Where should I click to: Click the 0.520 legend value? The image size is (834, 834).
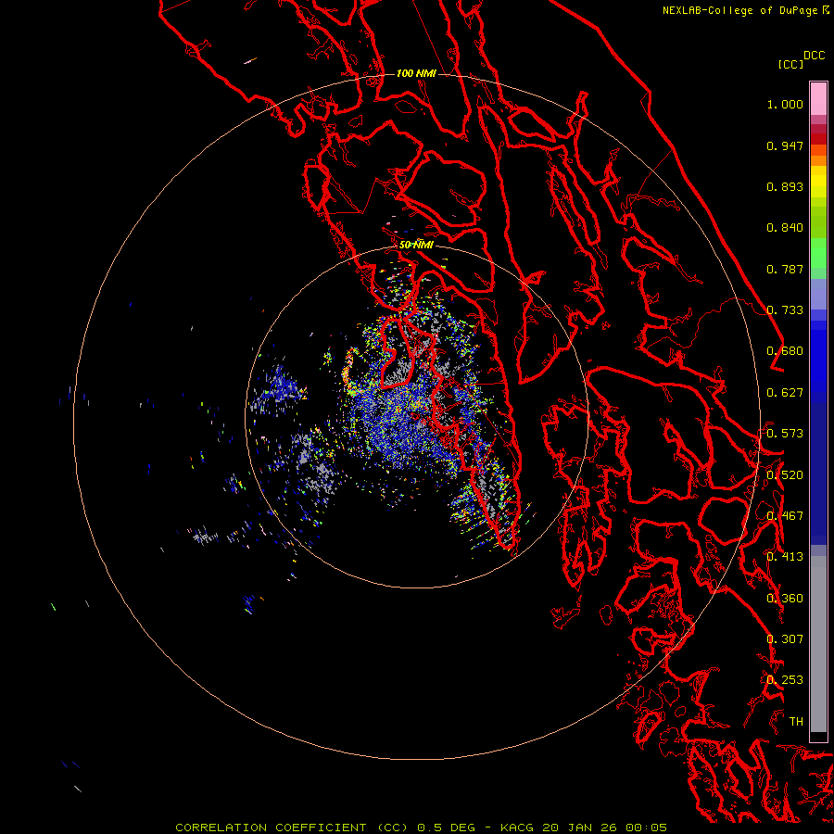(785, 475)
